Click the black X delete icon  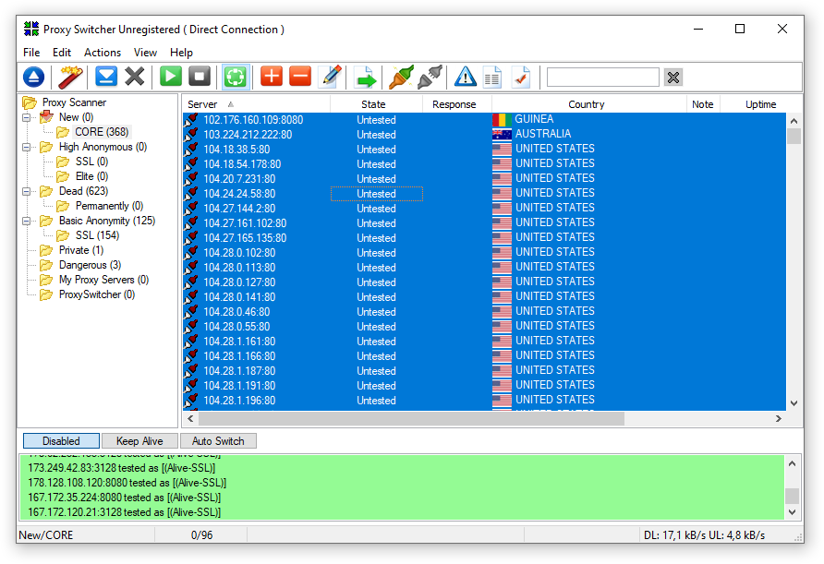pyautogui.click(x=135, y=77)
